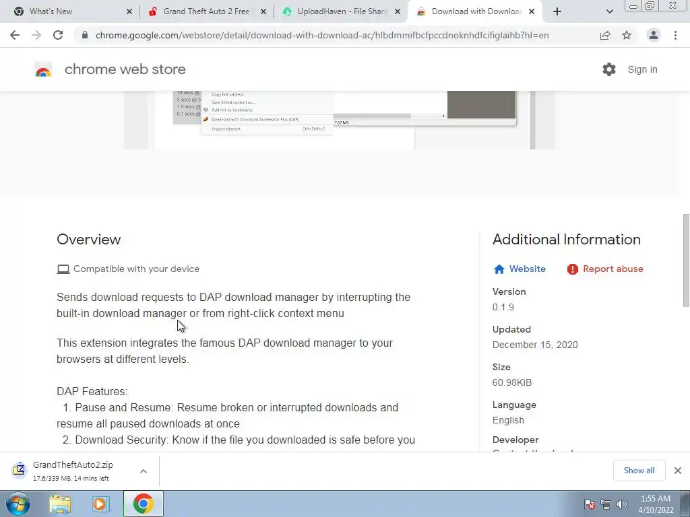Click version value 0.1.9
The image size is (690, 517).
(503, 307)
